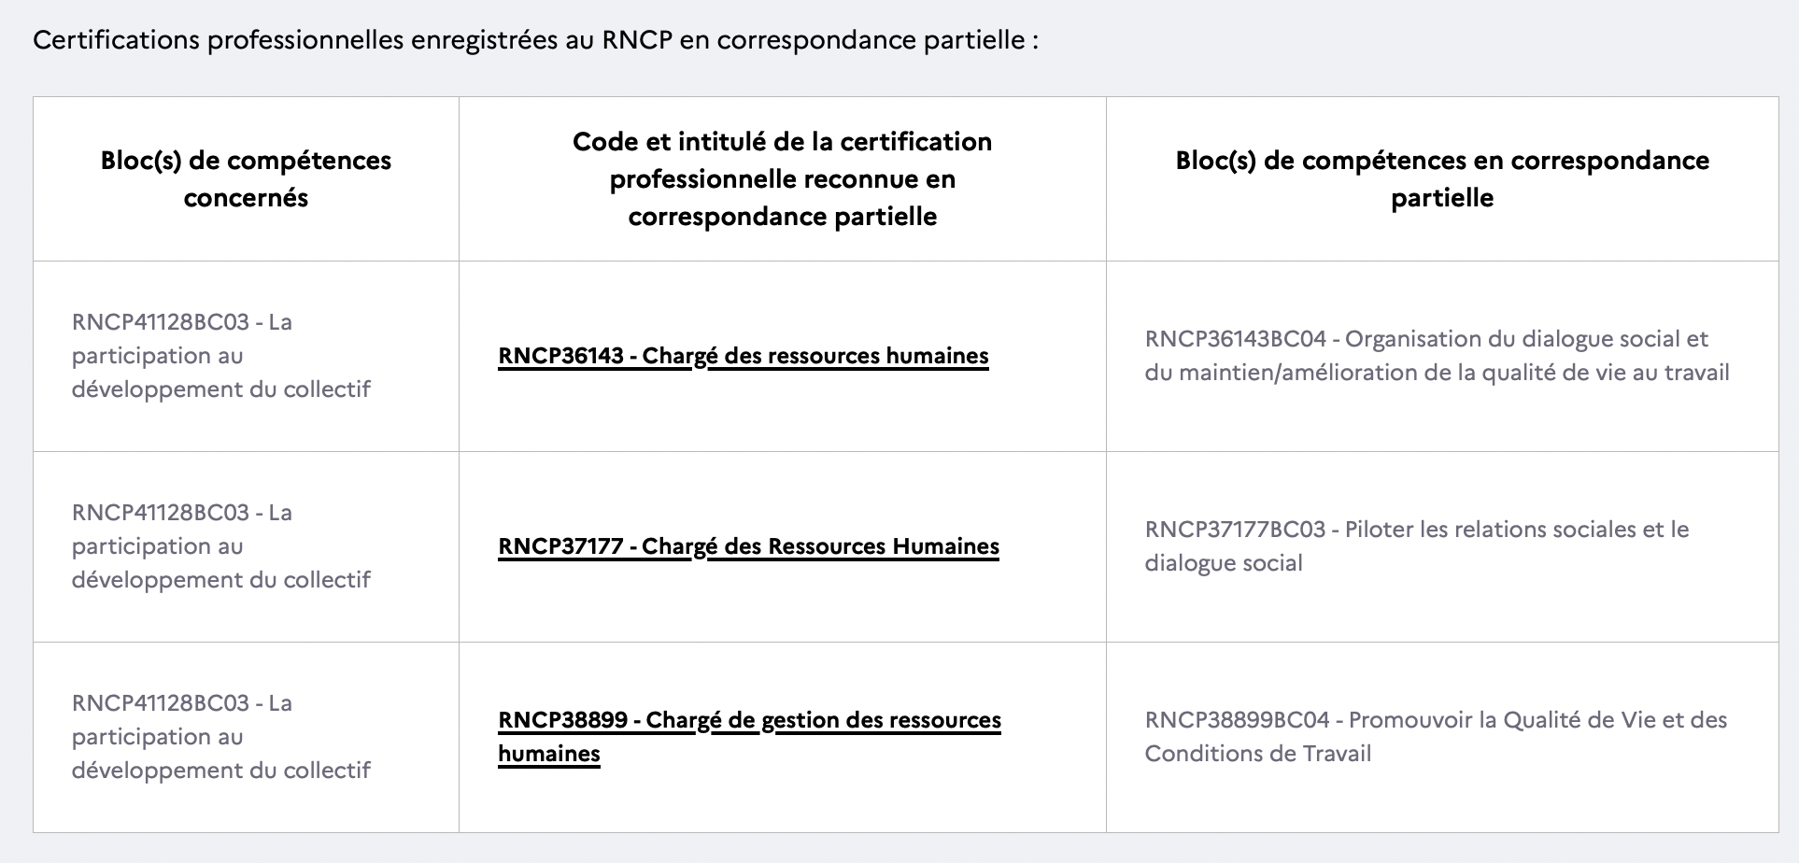
Task: Click 'Conditions de Travail' text in last row
Action: [x=1258, y=754]
